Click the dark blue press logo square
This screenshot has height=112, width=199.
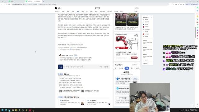(60, 67)
